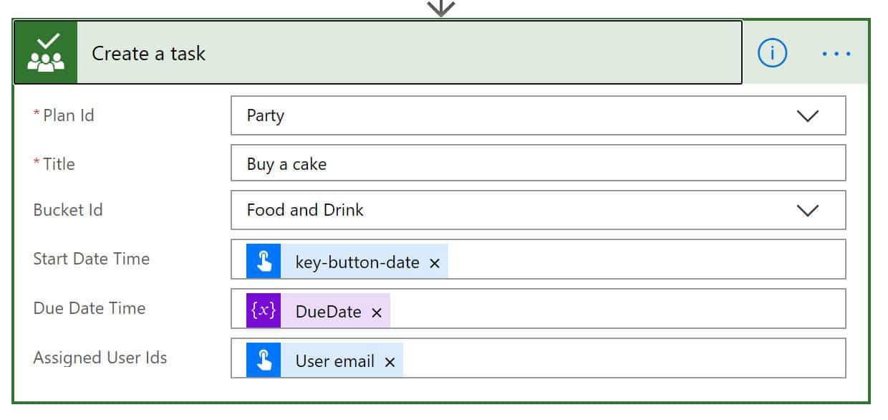Expand the Plan Id dropdown arrow
The height and width of the screenshot is (420, 888).
click(807, 116)
